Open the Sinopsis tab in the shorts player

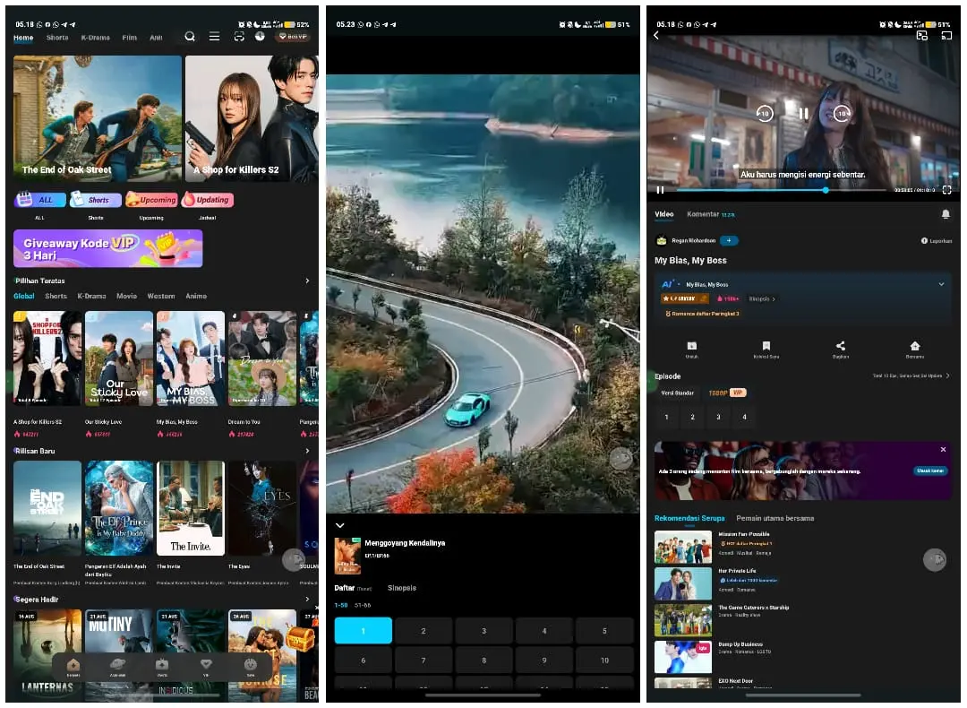[x=401, y=588]
